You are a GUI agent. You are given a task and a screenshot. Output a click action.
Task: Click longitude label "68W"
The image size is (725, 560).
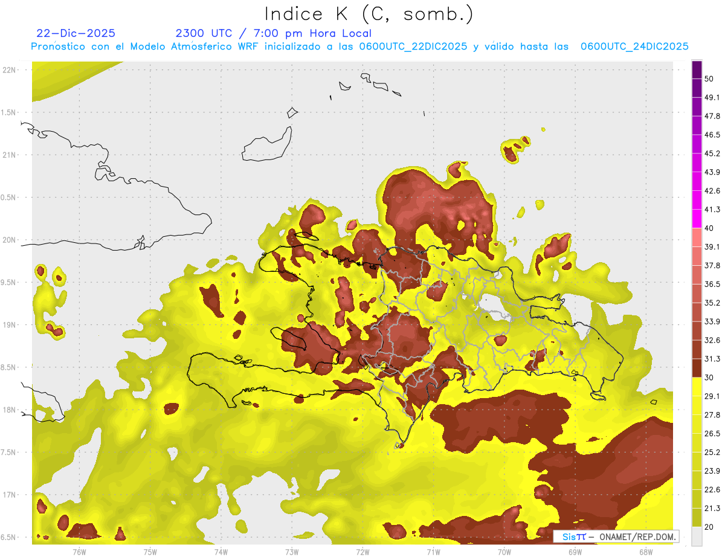(645, 552)
